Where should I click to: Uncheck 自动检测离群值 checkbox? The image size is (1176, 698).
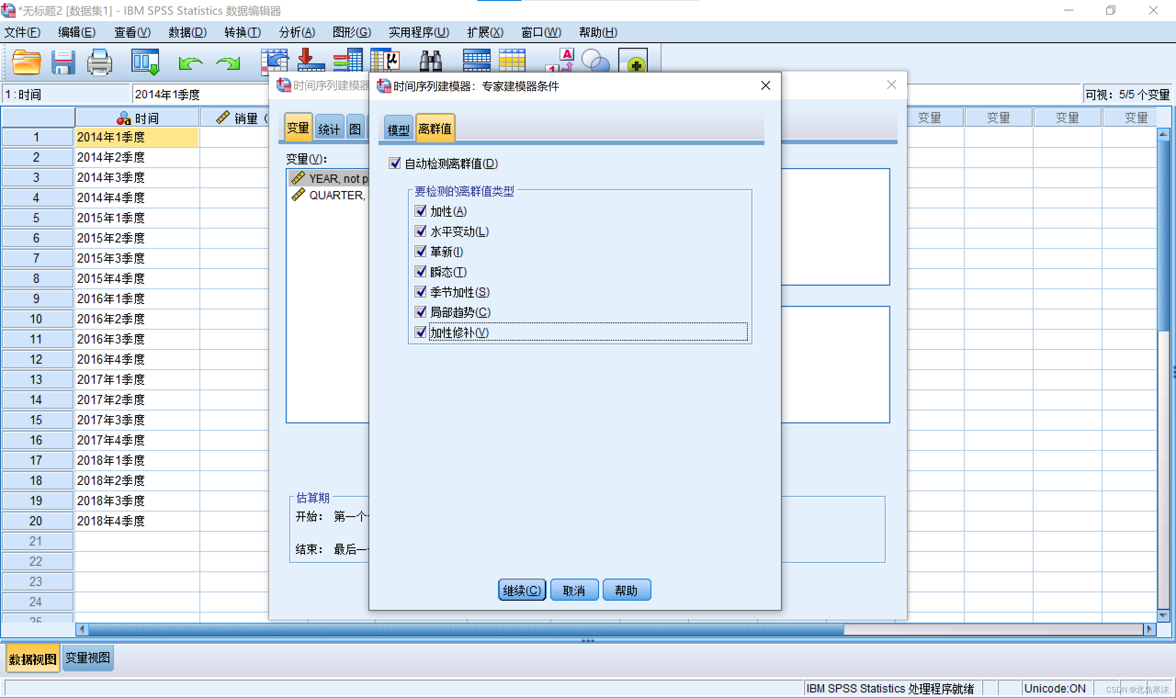click(x=395, y=163)
